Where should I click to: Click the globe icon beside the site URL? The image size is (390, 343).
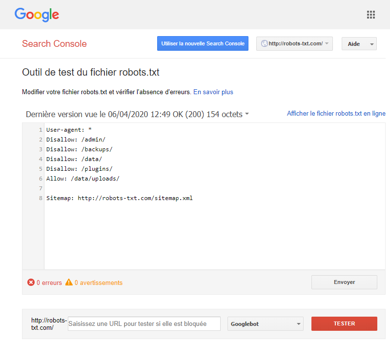(x=265, y=43)
